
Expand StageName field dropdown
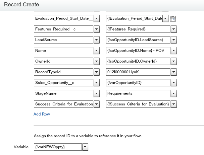[x=96, y=93]
